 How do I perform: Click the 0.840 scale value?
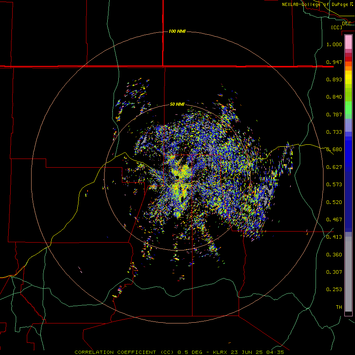point(334,97)
